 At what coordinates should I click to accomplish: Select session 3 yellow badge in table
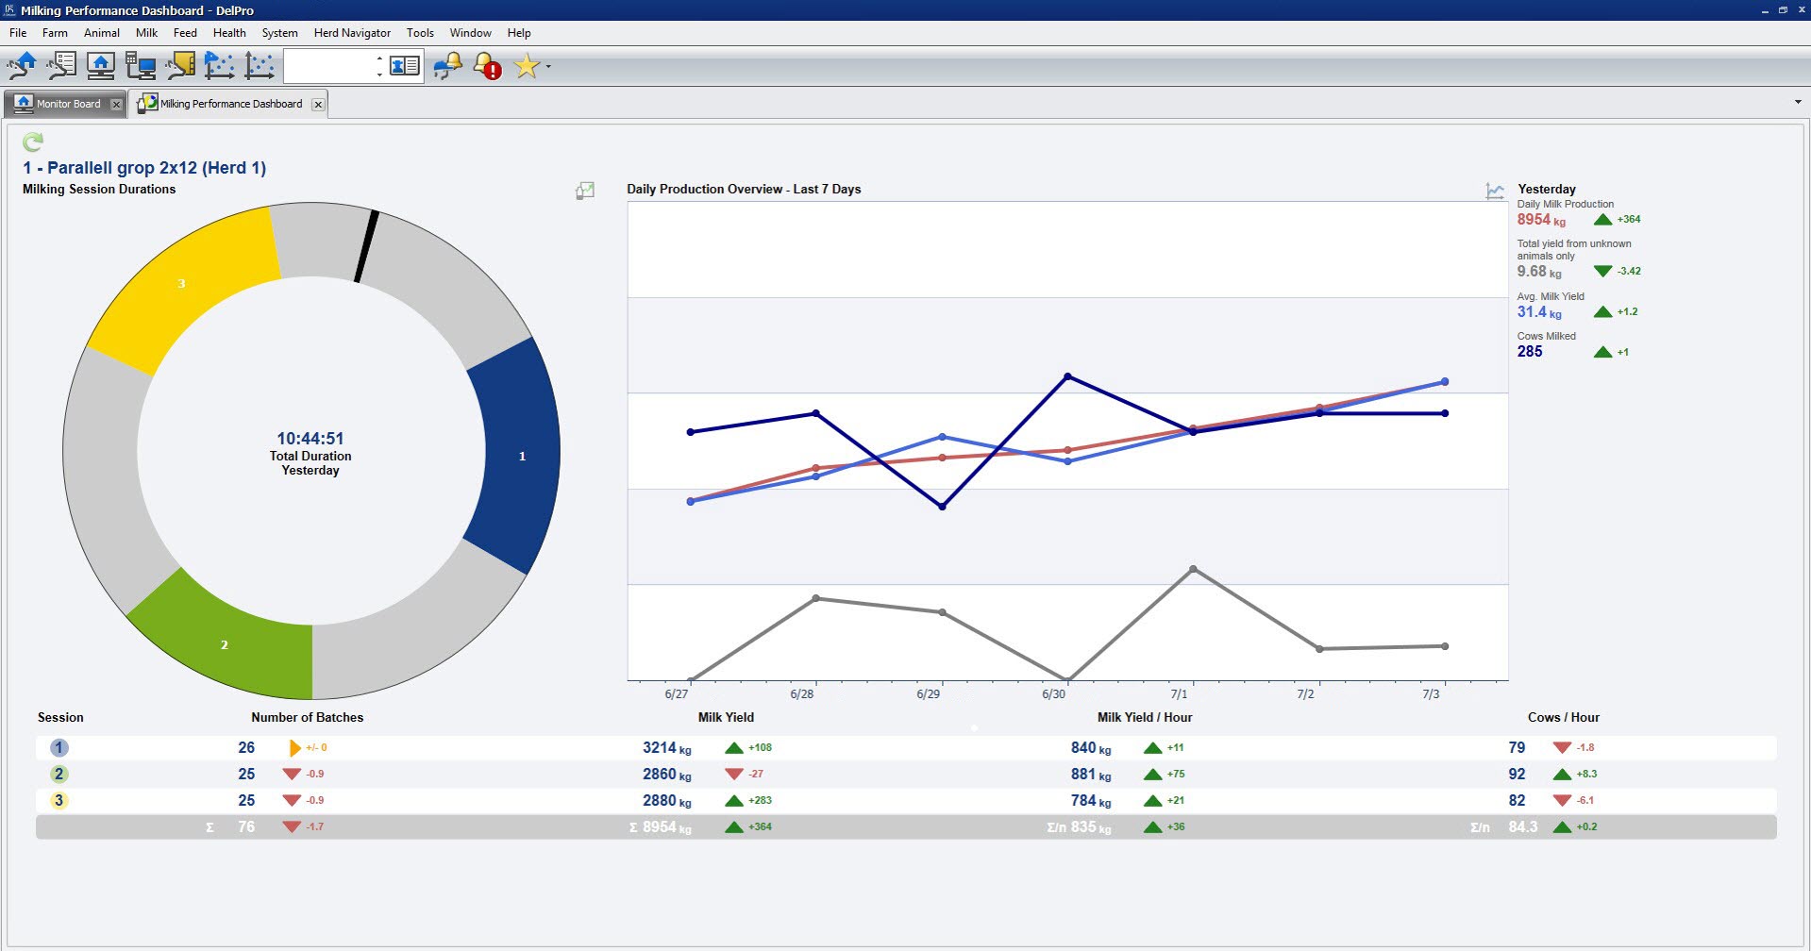pyautogui.click(x=59, y=801)
